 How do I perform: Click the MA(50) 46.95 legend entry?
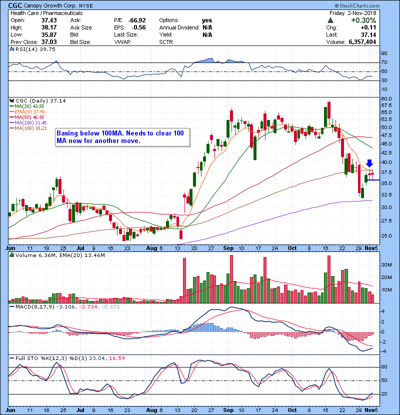[29, 117]
